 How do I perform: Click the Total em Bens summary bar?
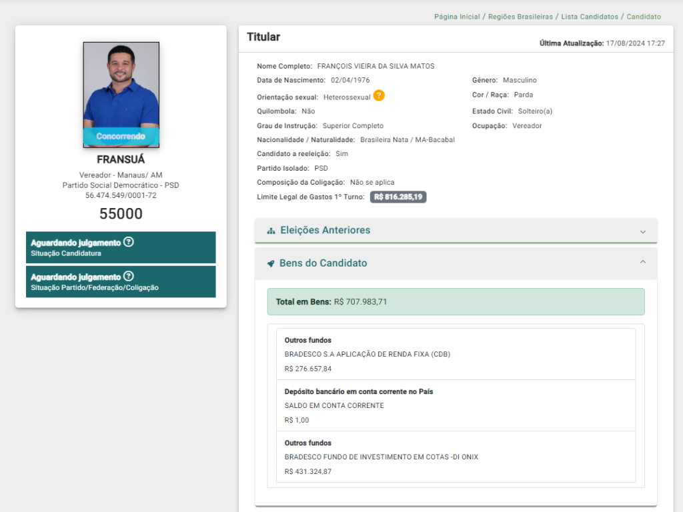tap(456, 301)
